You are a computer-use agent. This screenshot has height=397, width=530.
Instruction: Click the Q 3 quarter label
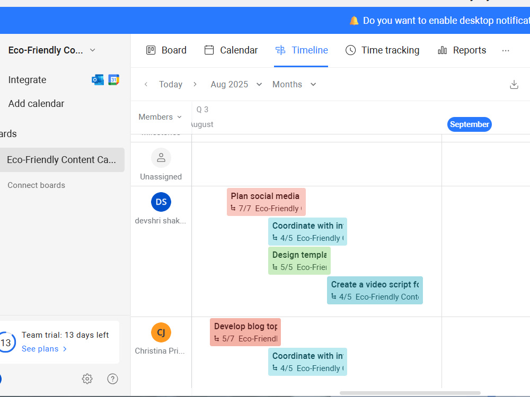point(202,110)
